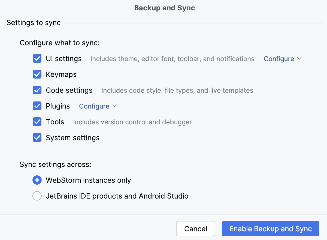The width and height of the screenshot is (327, 240).
Task: Expand the chevron next to UI settings Configure
Action: (x=299, y=59)
